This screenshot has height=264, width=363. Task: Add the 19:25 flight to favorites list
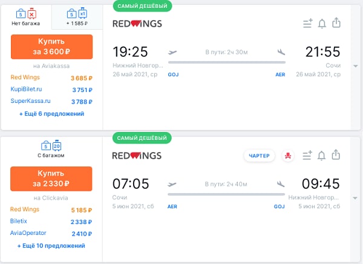(308, 23)
